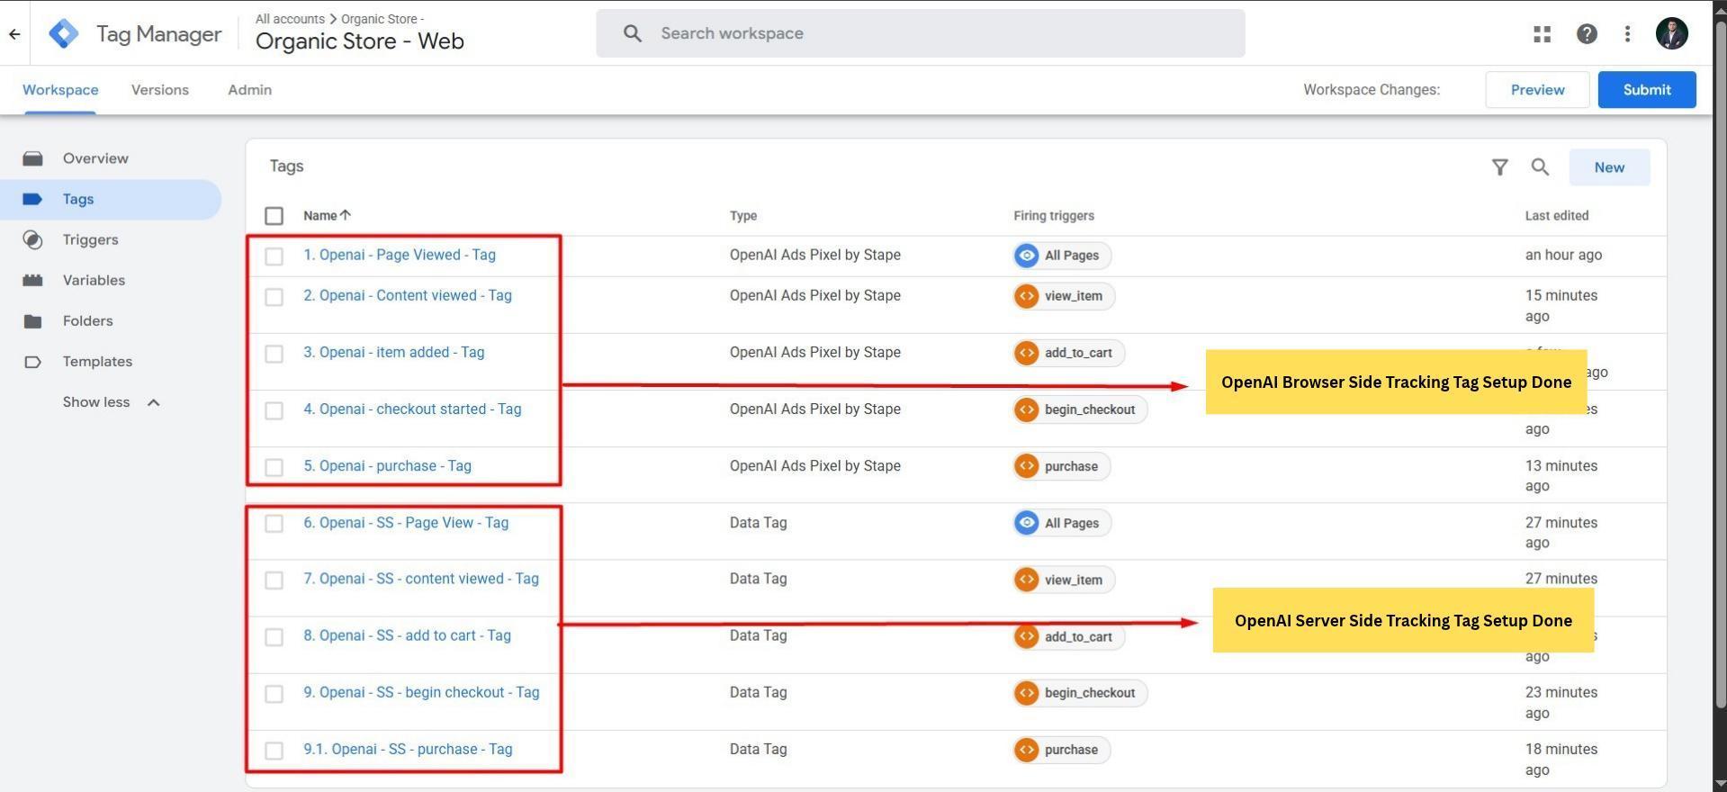Check the box for 6. Openai - SS - Page View
This screenshot has width=1727, height=792.
(x=274, y=524)
